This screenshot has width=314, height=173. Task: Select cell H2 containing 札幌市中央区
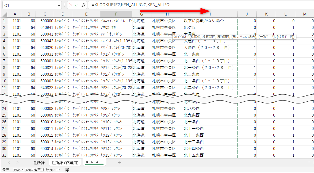(166, 27)
